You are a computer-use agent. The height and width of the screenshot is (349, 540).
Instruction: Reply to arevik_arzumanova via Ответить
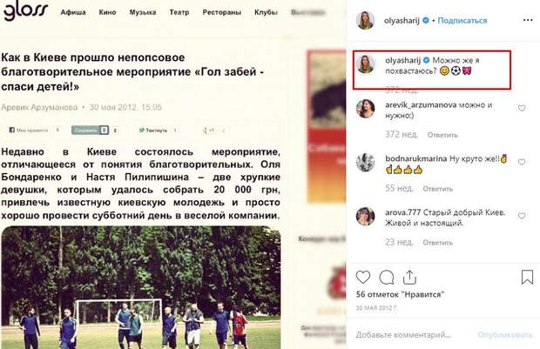442,135
